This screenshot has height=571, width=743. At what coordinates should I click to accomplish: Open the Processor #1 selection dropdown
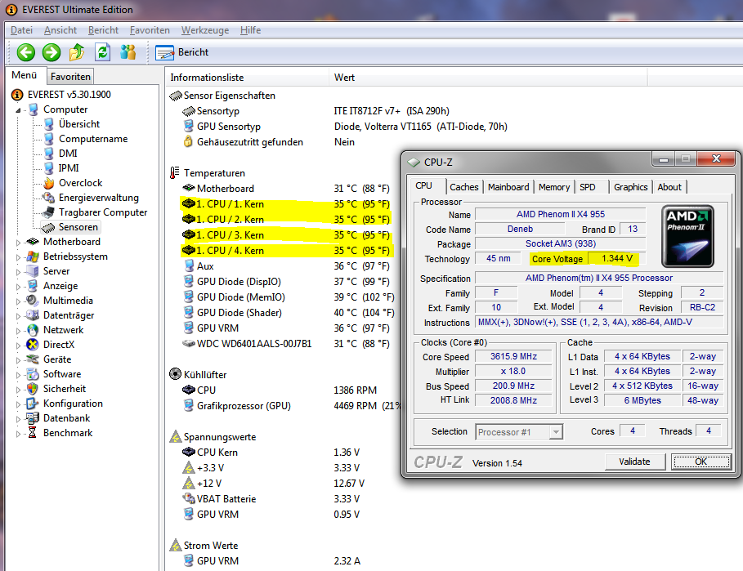click(x=557, y=432)
